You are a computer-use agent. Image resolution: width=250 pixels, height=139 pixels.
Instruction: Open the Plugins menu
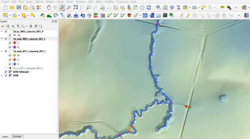coord(50,2)
